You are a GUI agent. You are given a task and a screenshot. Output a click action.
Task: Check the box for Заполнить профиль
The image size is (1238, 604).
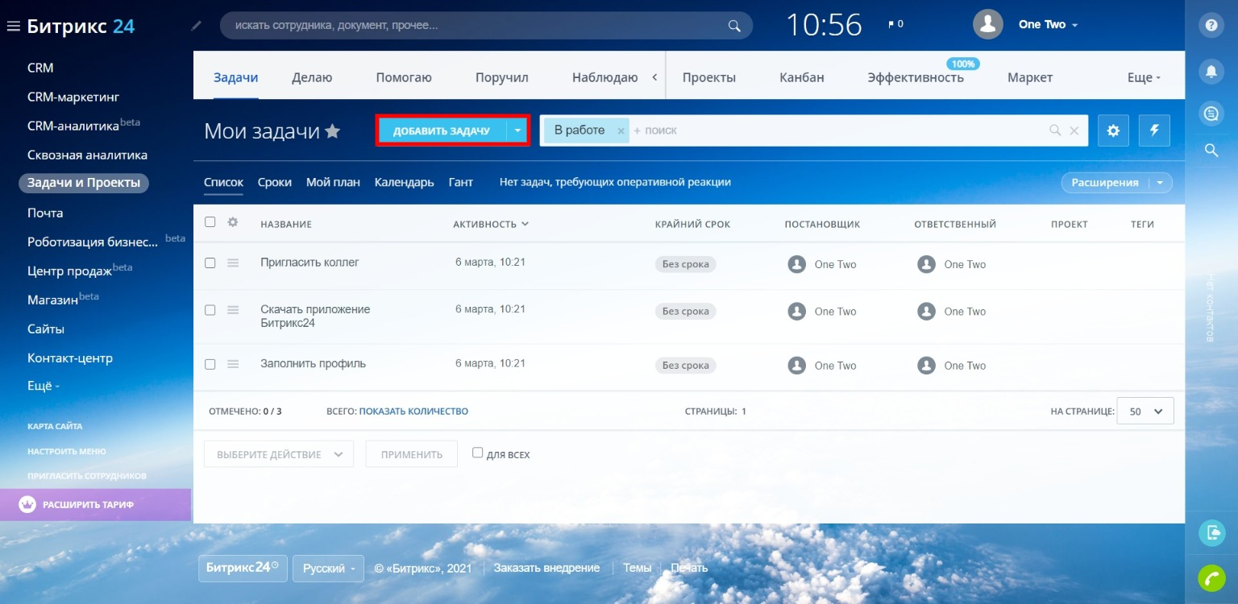[210, 364]
